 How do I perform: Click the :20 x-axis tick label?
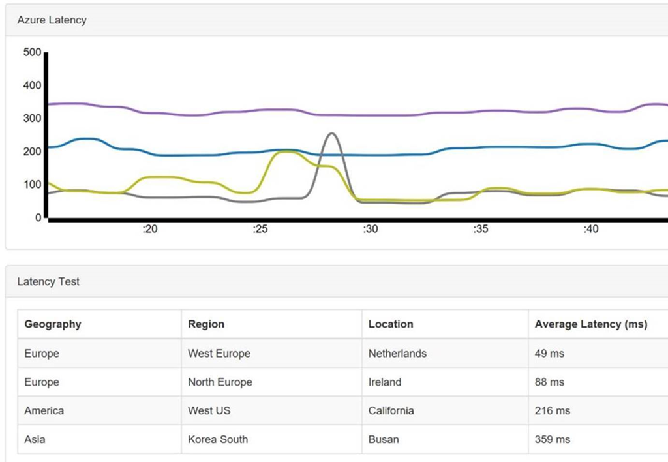pos(149,229)
